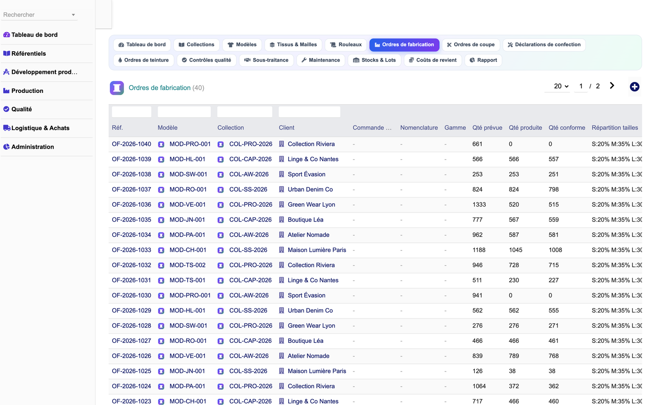The height and width of the screenshot is (405, 656).
Task: Open order link OF-2026-1026
Action: (132, 356)
